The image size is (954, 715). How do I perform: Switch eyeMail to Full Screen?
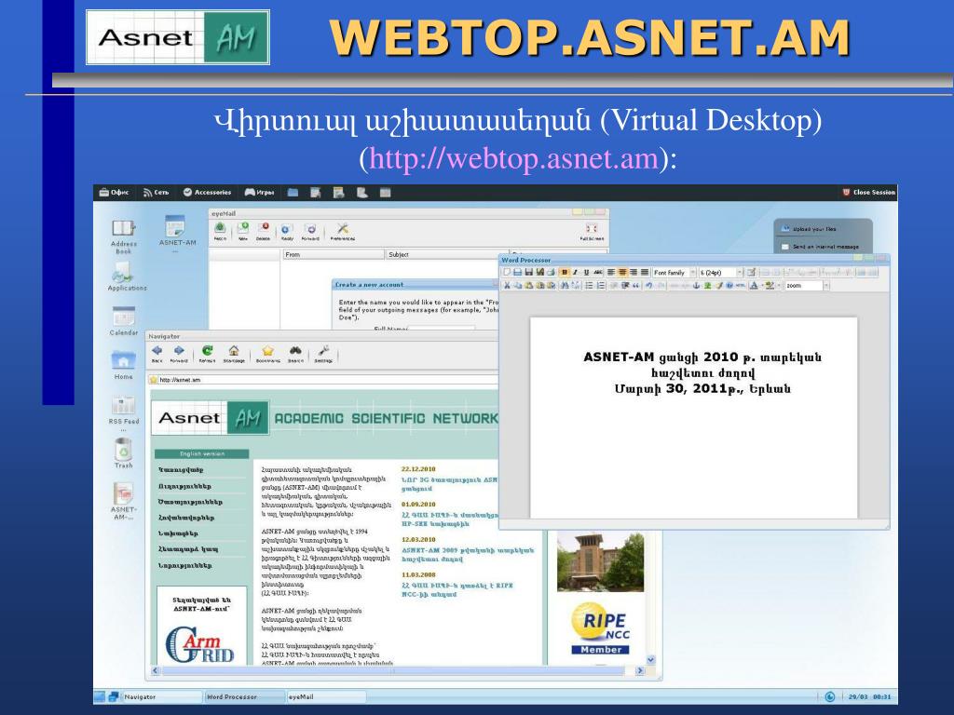click(x=592, y=231)
